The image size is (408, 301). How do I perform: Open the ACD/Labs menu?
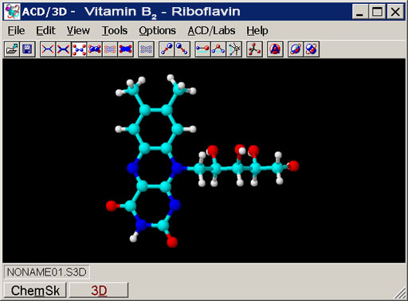(x=211, y=30)
